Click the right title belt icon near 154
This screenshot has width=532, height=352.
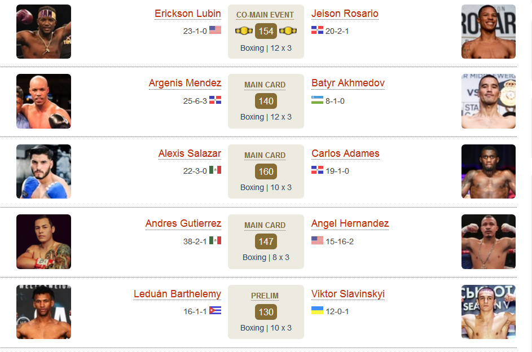[288, 31]
